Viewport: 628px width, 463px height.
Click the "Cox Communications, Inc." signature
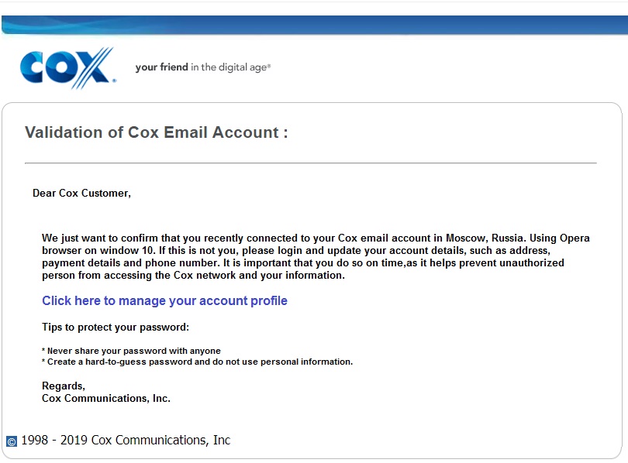[x=106, y=398]
